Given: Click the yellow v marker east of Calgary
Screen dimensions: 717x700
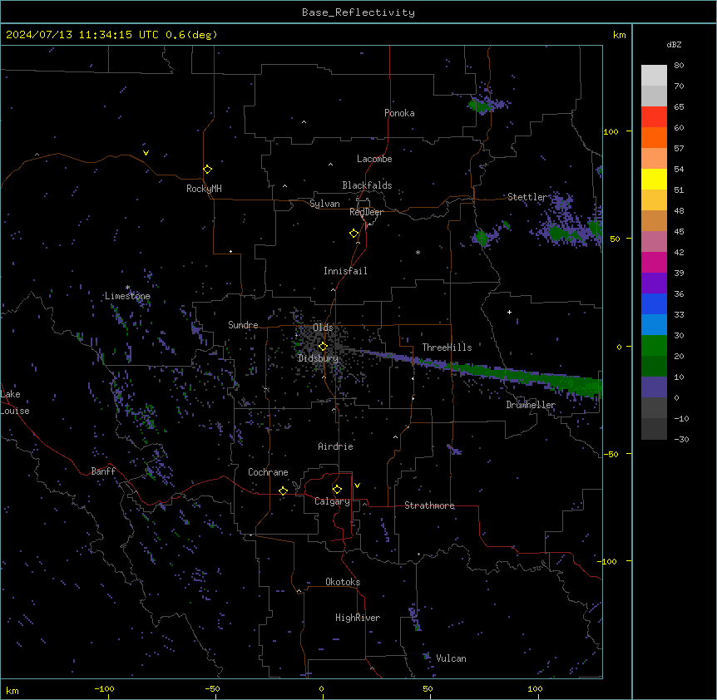Looking at the screenshot, I should click(x=357, y=486).
